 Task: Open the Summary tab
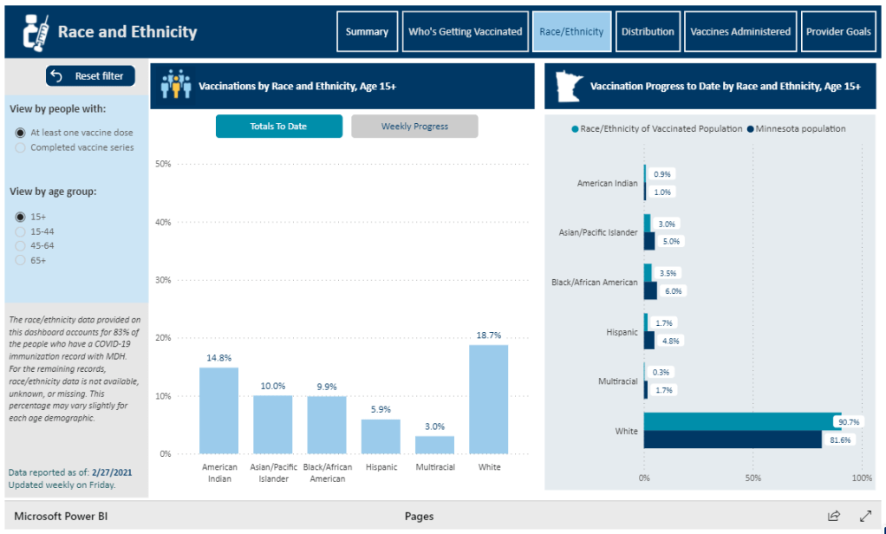coord(367,32)
